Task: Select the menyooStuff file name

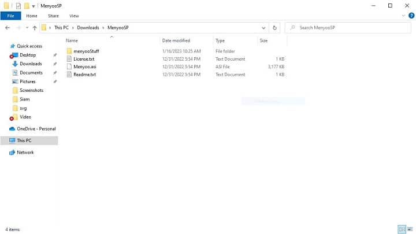Action: coord(86,51)
